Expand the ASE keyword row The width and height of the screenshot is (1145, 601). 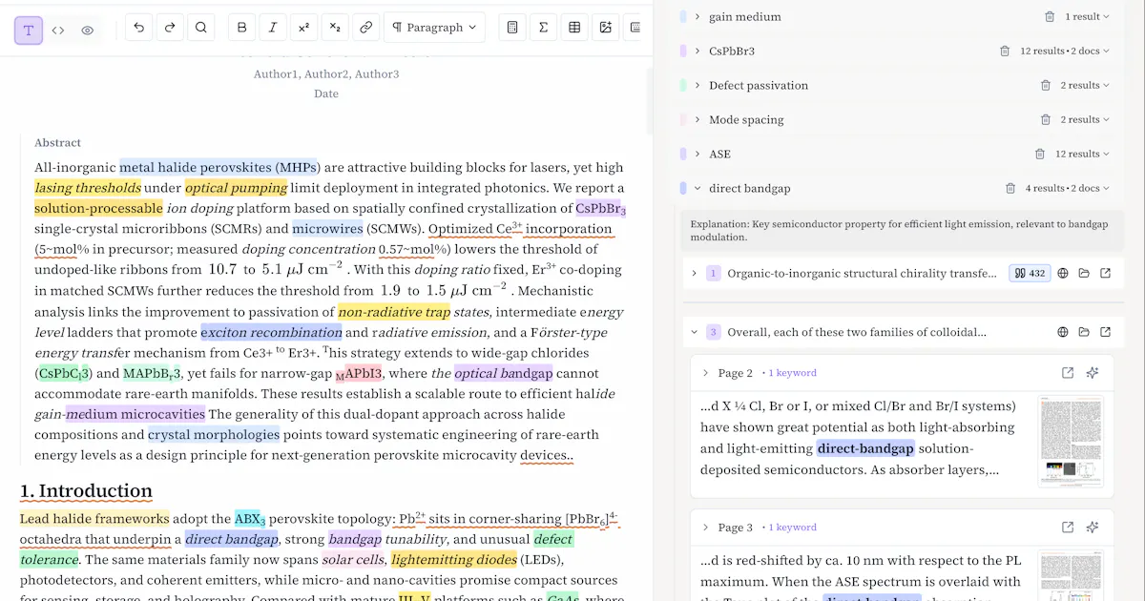[x=697, y=154]
